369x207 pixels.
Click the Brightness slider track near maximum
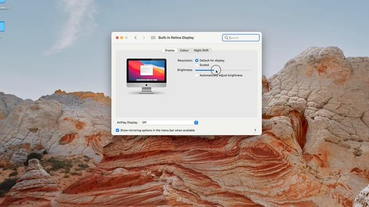click(x=248, y=70)
